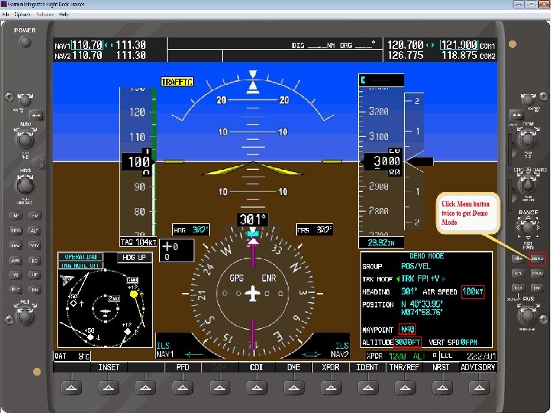This screenshot has height=413, width=551.
Task: Click the MENU key on right bezel
Action: pyautogui.click(x=537, y=259)
